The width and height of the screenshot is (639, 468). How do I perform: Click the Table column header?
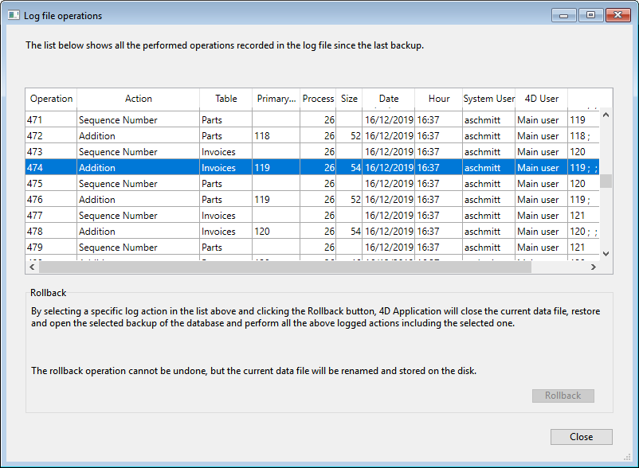tap(225, 99)
